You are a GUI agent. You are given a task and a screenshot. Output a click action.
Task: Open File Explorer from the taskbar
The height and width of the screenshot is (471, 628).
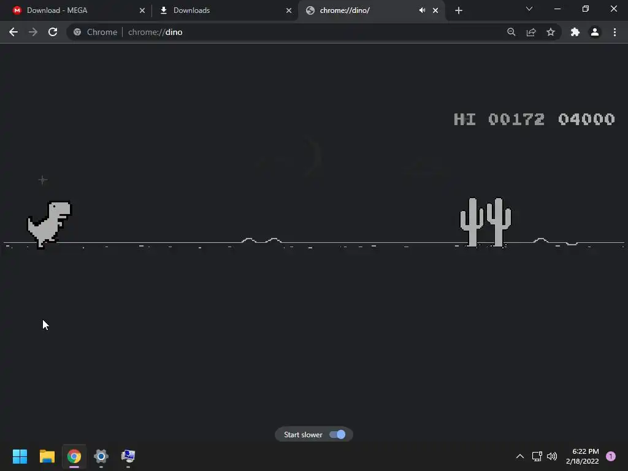click(x=47, y=456)
